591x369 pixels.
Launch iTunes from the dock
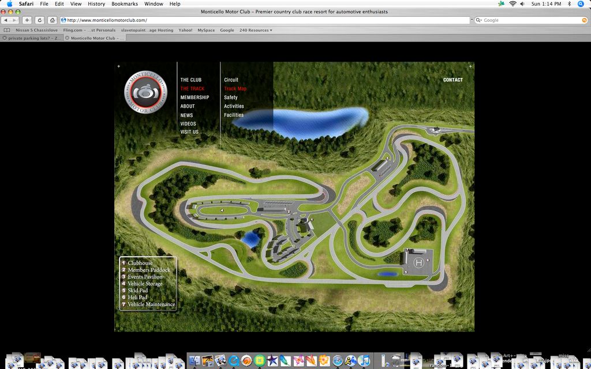364,360
